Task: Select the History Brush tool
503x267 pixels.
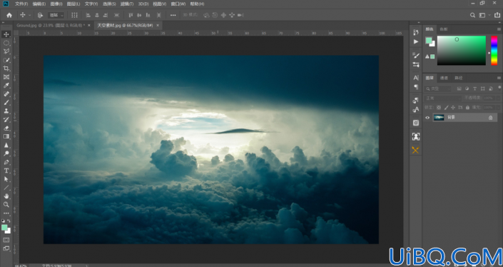Action: pos(6,119)
